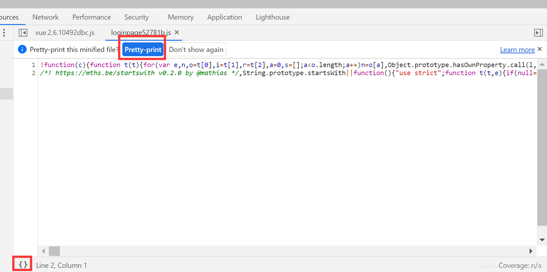Close the loginpage52781b.js tab
The width and height of the screenshot is (547, 272).
(x=177, y=32)
